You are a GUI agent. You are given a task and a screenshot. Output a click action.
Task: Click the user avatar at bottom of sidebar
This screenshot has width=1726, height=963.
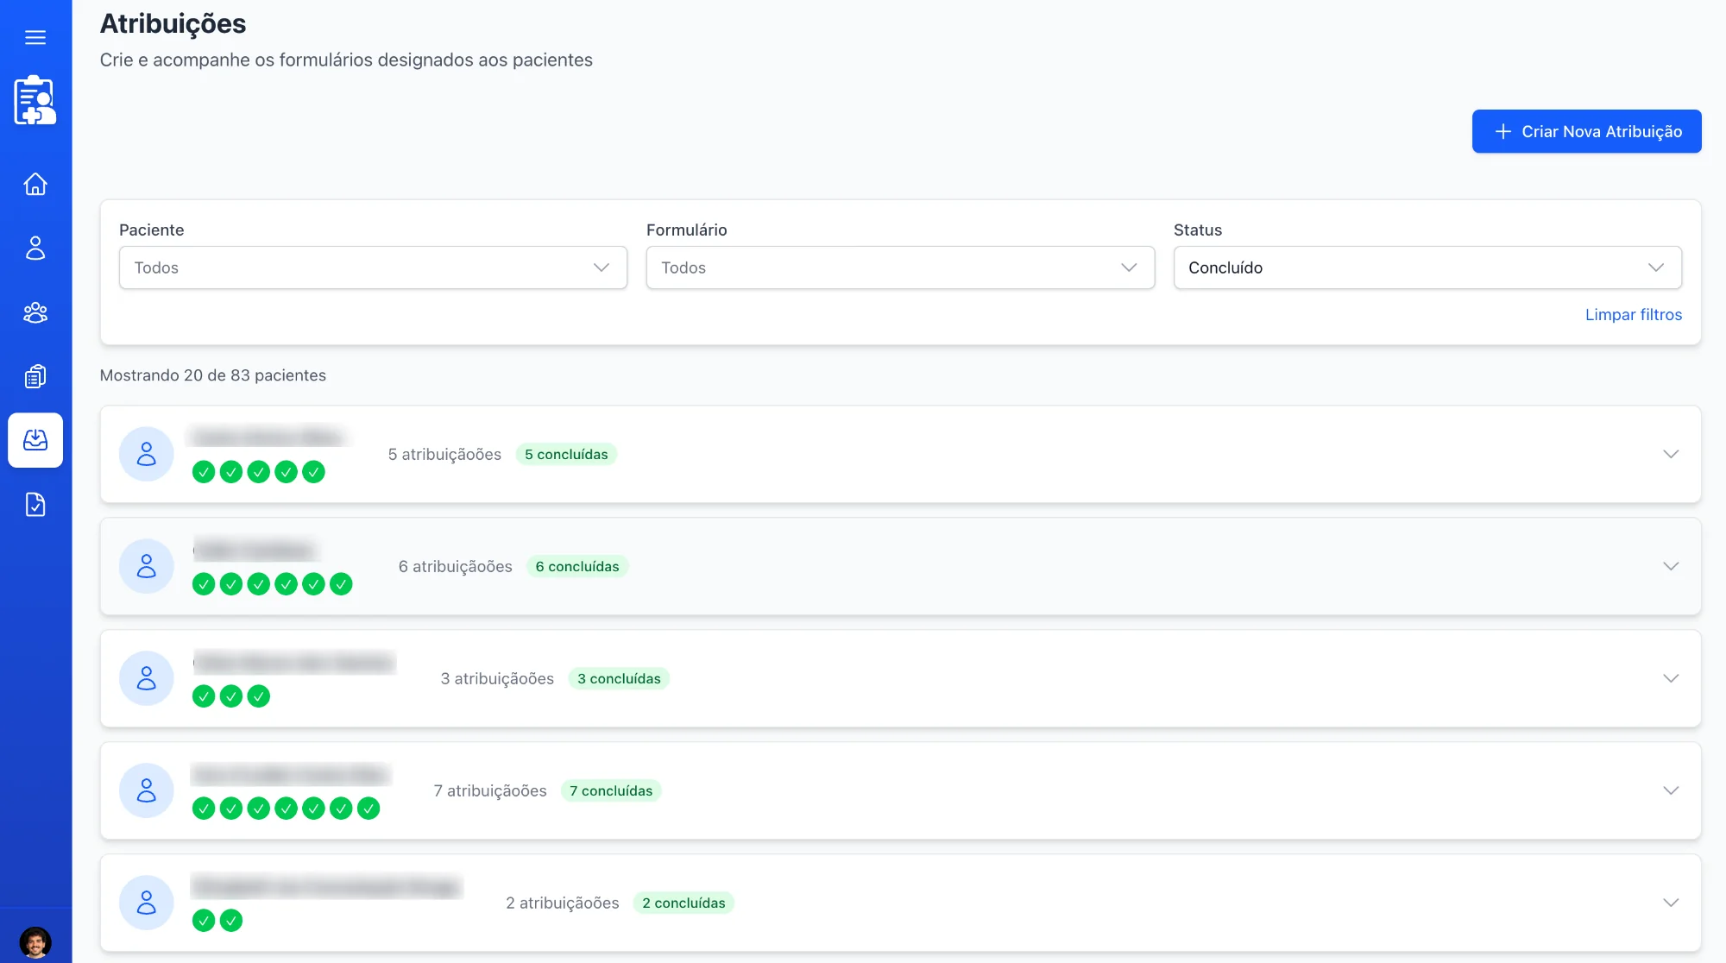[35, 941]
